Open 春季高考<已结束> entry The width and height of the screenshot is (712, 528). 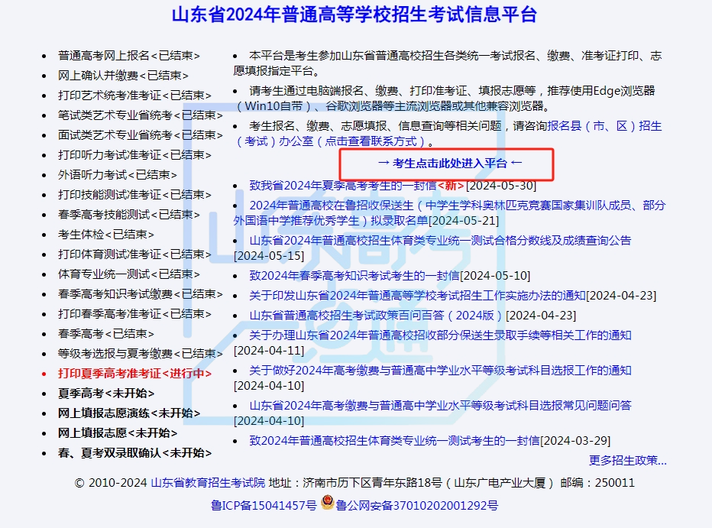coord(105,334)
